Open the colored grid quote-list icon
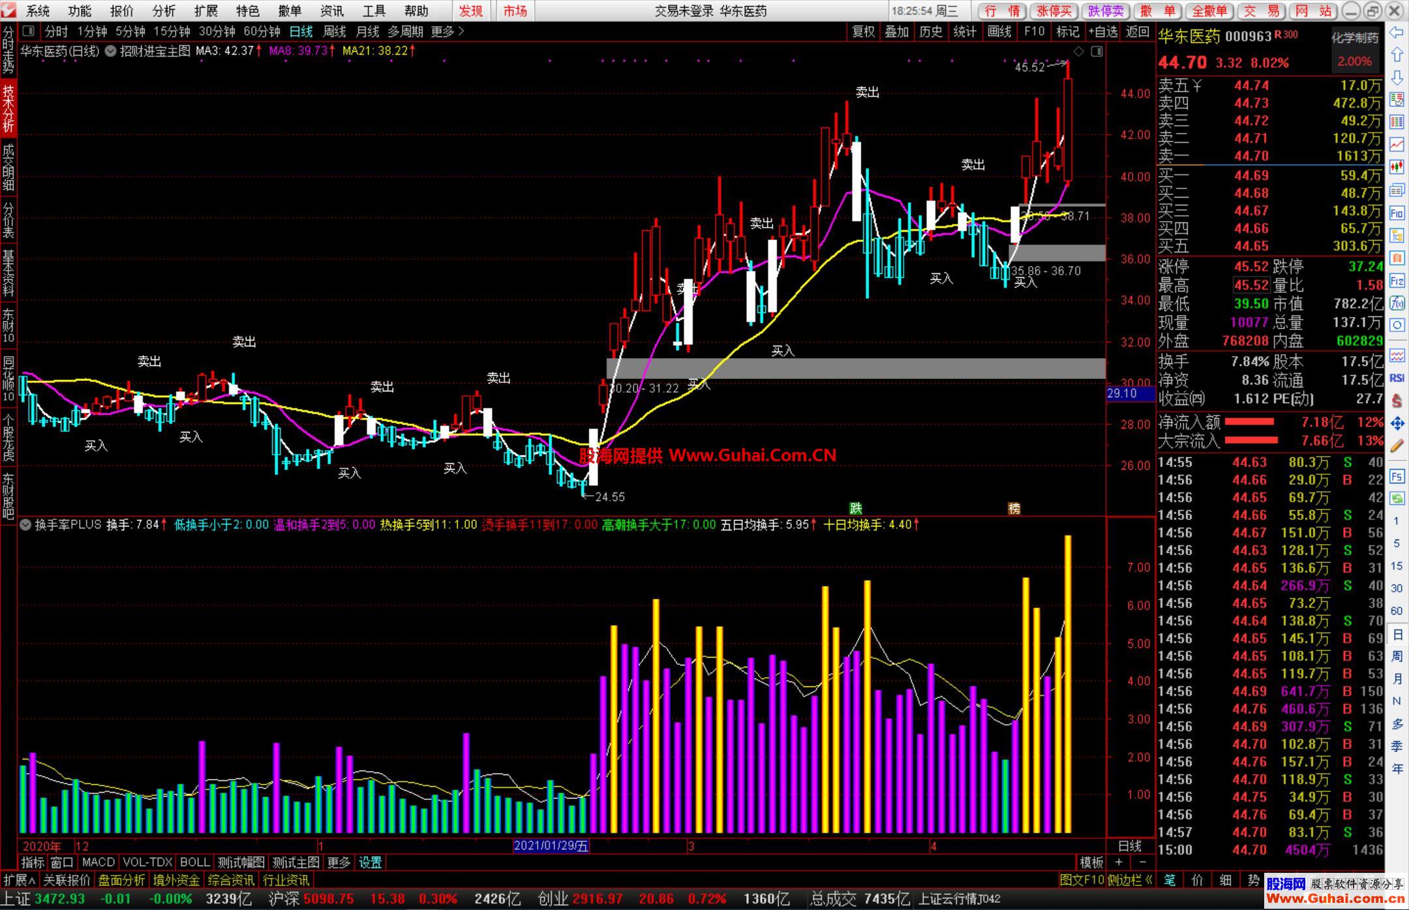The width and height of the screenshot is (1409, 910). tap(1397, 122)
